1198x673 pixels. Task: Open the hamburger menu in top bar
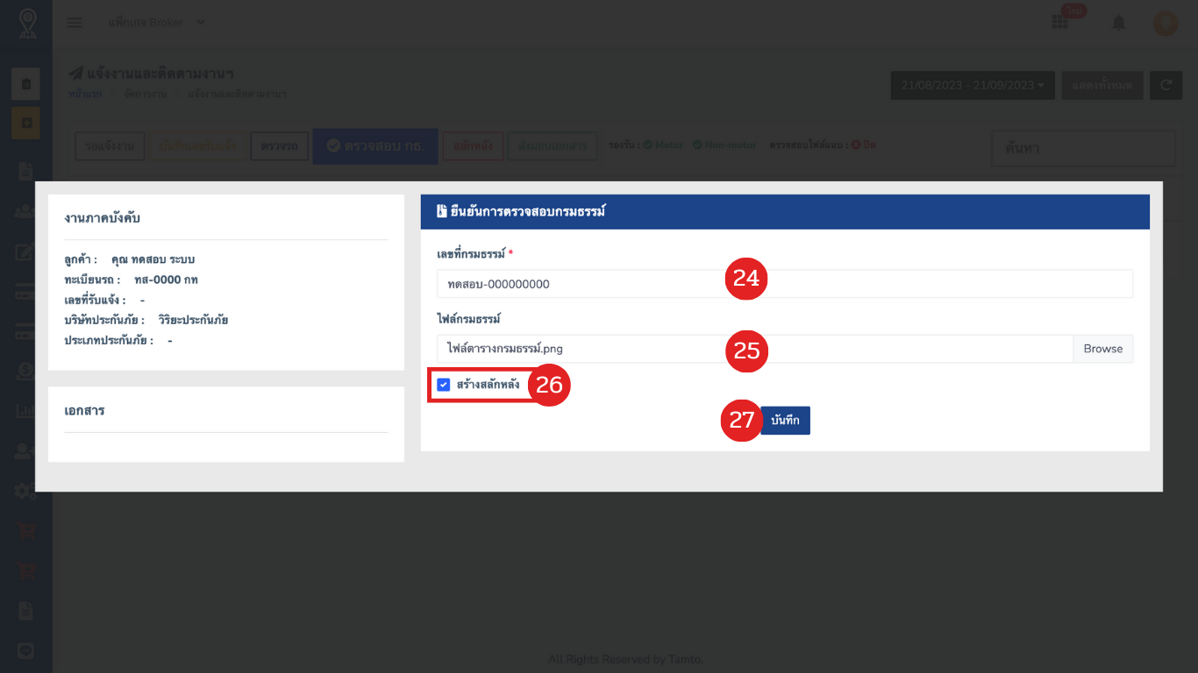click(x=75, y=23)
